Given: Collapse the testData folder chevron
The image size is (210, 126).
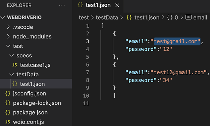Looking at the screenshot, I should click(12, 75).
